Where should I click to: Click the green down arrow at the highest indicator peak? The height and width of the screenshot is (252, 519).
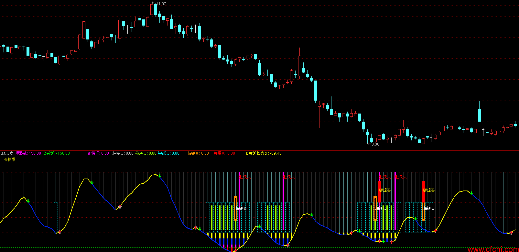pos(160,176)
